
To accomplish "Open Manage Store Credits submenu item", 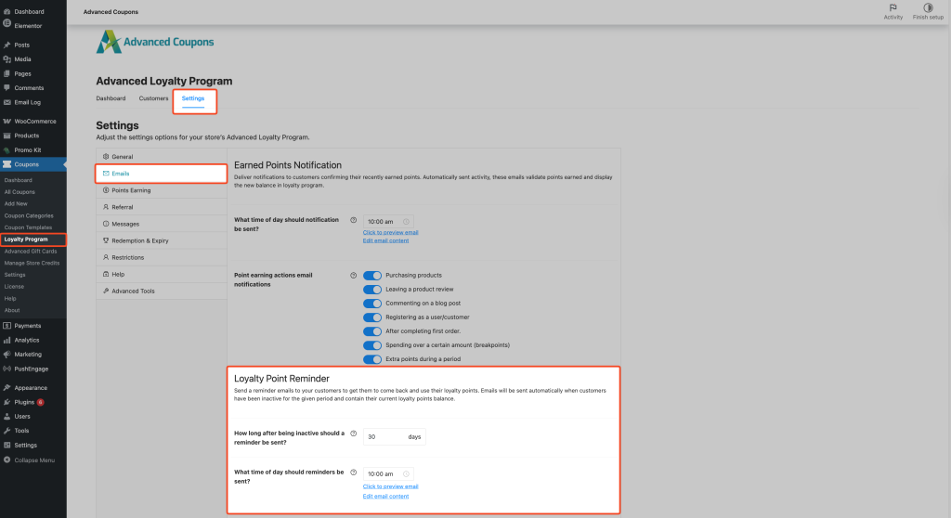I will [x=32, y=264].
